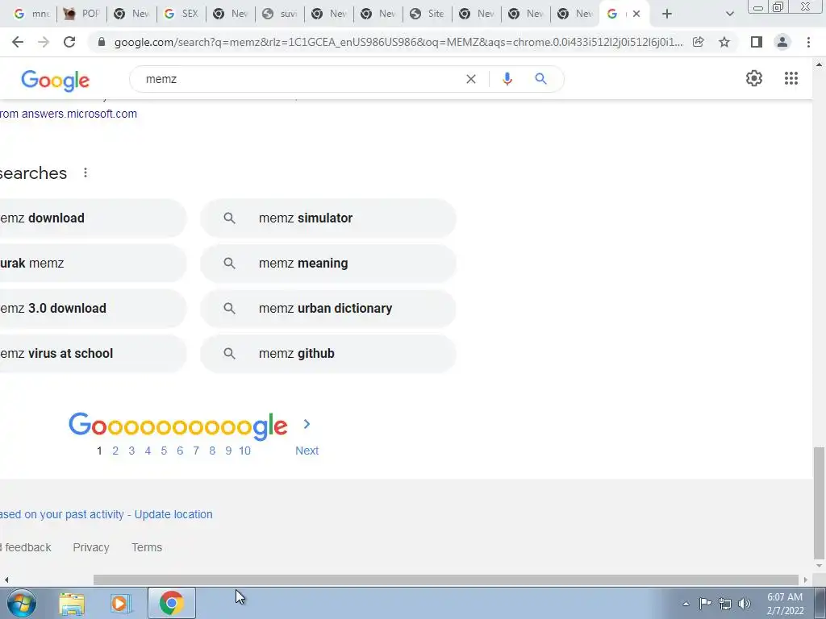Close the current memz Google tab
The image size is (826, 619).
[636, 14]
